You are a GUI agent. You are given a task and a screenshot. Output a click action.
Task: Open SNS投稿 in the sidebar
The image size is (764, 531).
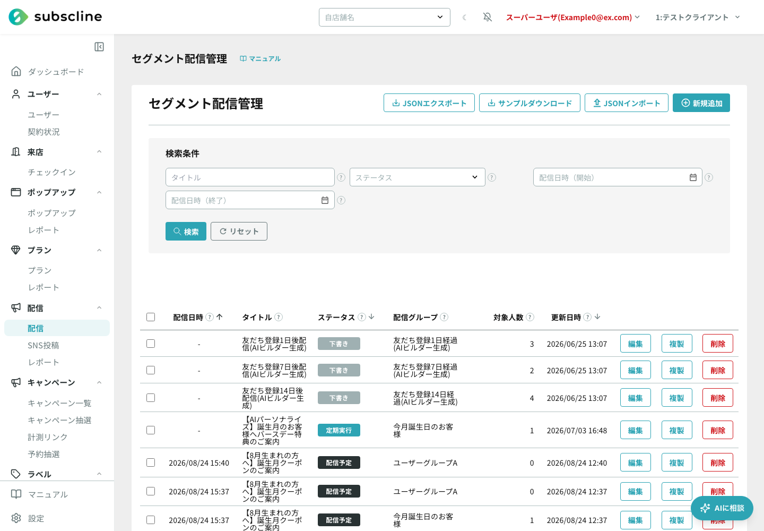[x=44, y=345]
